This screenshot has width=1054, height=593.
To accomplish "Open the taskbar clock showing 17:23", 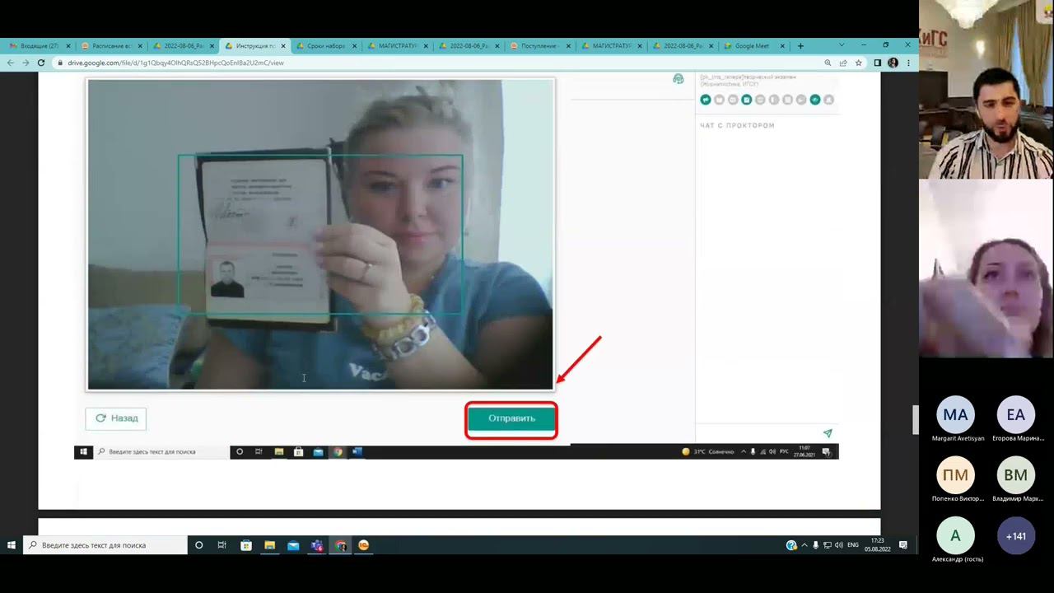I will click(878, 545).
